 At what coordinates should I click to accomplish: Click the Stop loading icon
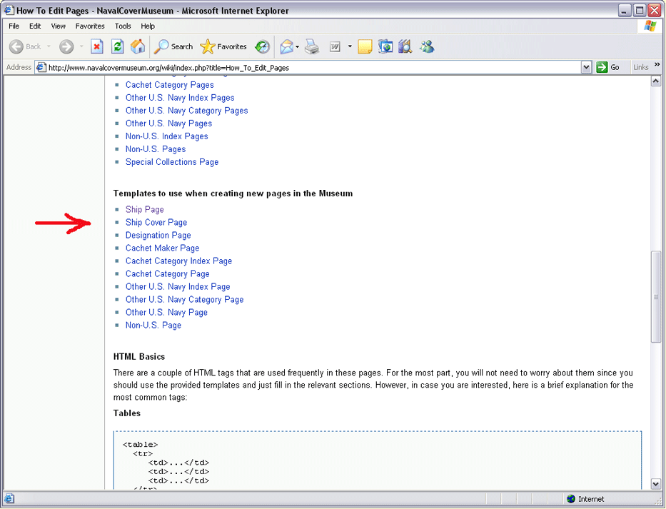point(97,47)
